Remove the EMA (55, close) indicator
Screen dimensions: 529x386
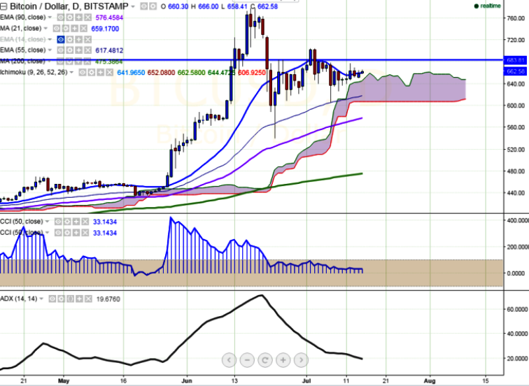tap(87, 50)
